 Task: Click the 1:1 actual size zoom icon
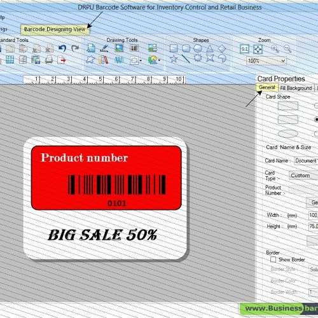[244, 49]
